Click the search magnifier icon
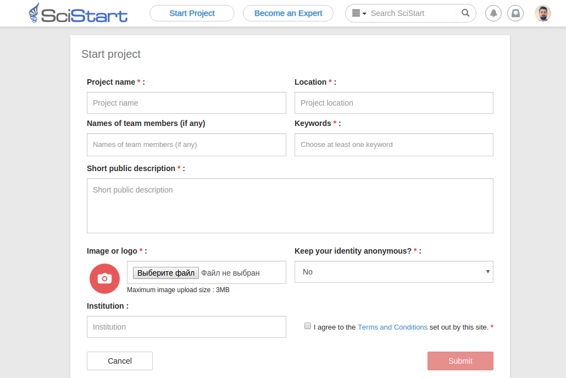 (465, 13)
